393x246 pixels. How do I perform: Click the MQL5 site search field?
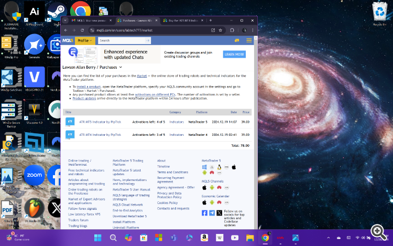tap(122, 40)
